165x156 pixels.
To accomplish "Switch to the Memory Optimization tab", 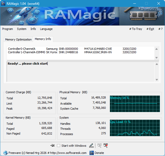I will pyautogui.click(x=18, y=39).
